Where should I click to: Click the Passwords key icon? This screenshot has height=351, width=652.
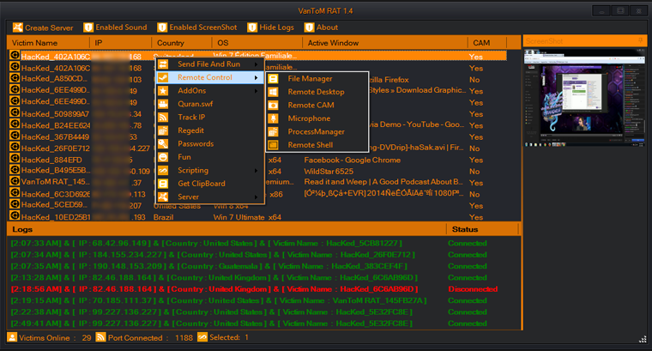(163, 144)
